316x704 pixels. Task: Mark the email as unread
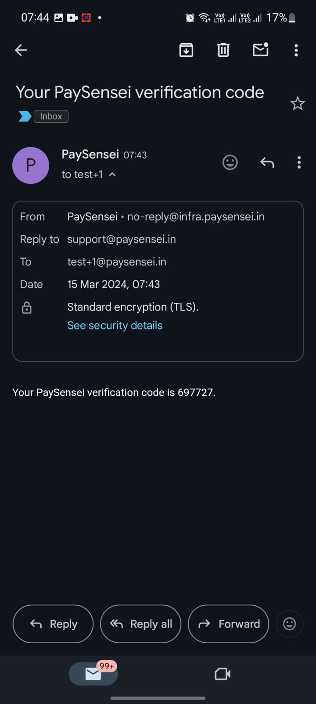click(x=261, y=50)
